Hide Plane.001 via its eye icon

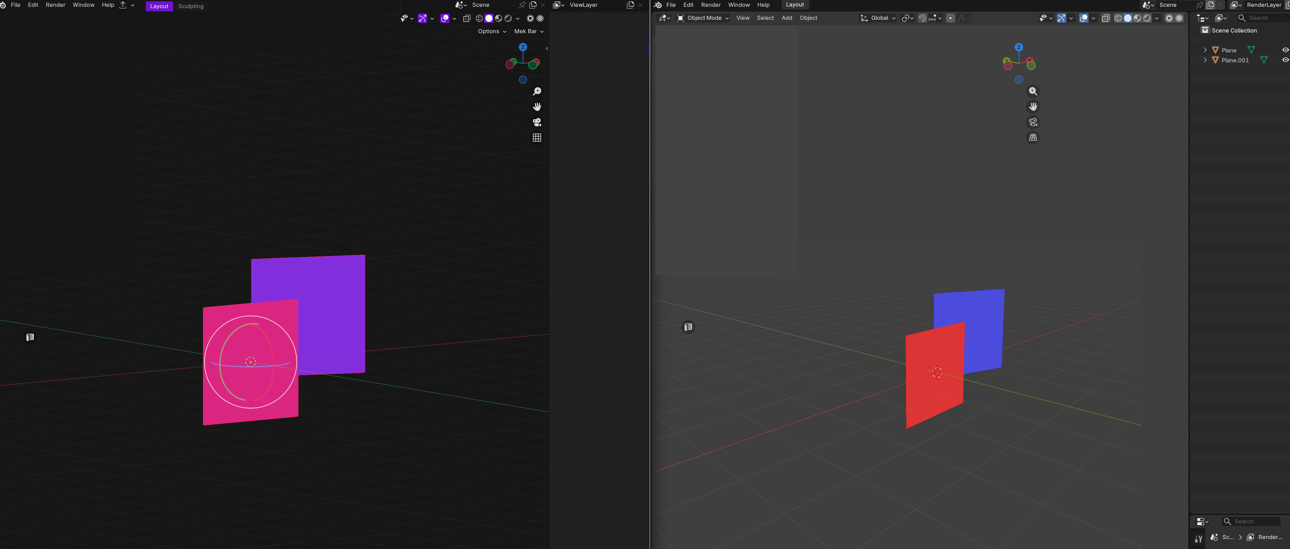tap(1285, 60)
